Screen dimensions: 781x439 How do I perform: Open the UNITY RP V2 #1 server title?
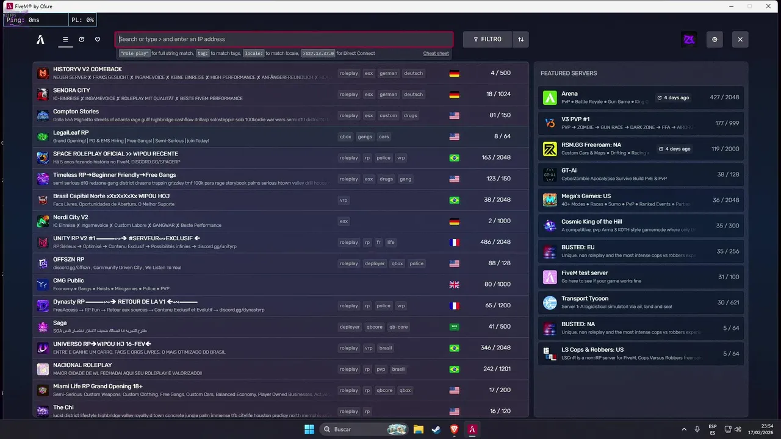[126, 238]
